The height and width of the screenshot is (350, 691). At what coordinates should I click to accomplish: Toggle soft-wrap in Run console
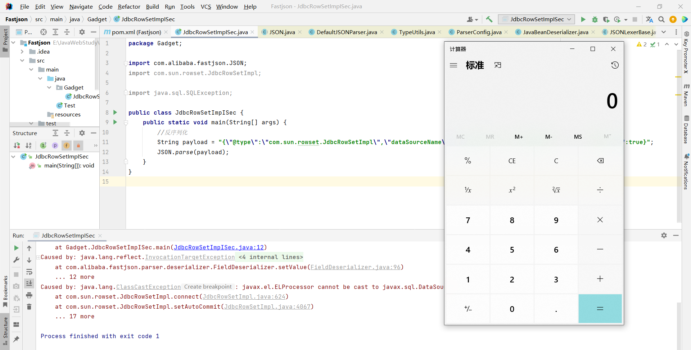(29, 272)
